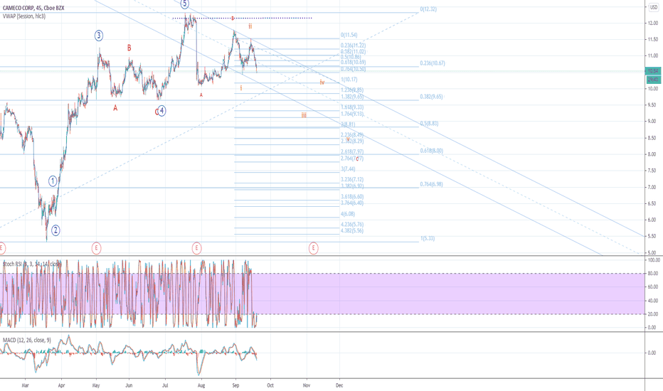Click the 0.00 MACD scale label
663x391 pixels.
click(652, 353)
